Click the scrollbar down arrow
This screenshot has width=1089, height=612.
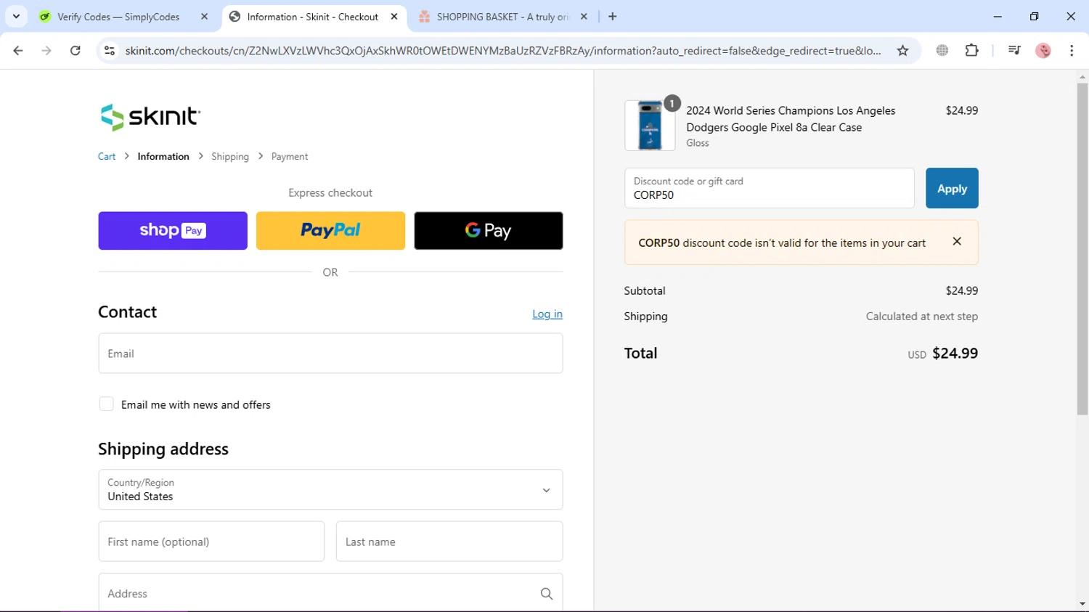coord(1082,604)
